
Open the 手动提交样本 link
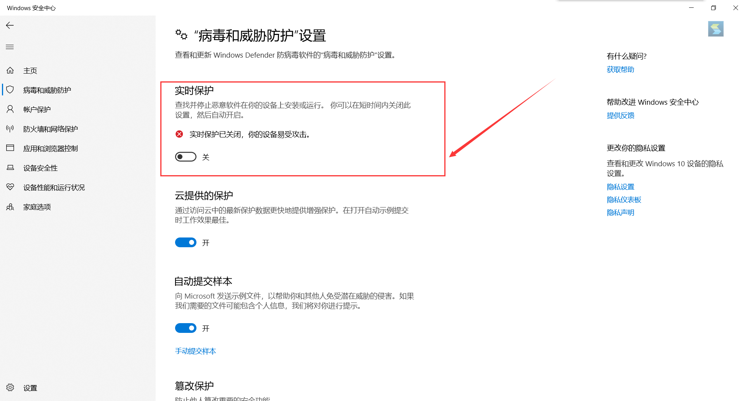point(195,351)
